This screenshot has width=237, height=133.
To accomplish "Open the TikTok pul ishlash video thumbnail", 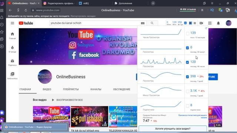I will pyautogui.click(x=90, y=116).
